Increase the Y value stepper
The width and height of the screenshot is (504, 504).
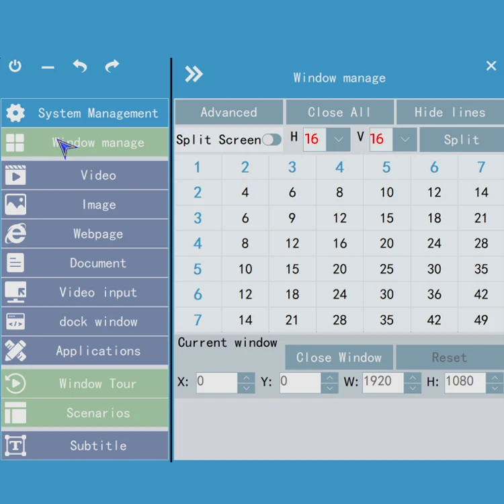coord(329,378)
